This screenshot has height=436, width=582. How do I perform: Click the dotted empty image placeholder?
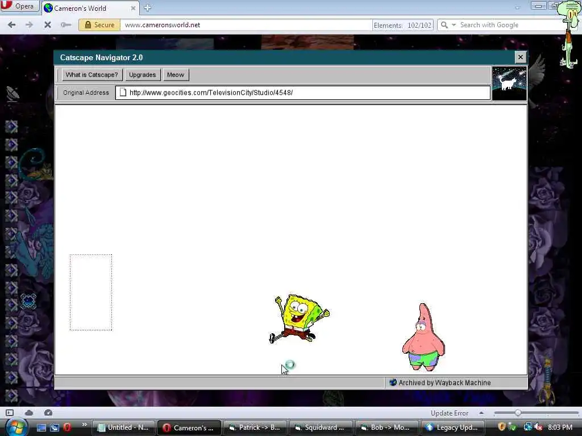pos(91,292)
